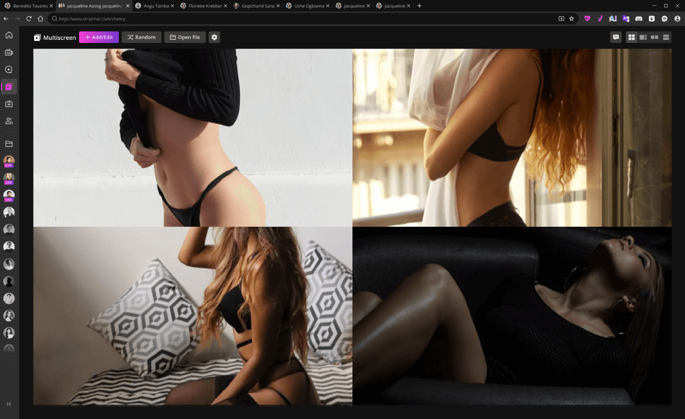Reload the page using the refresh icon
Image resolution: width=685 pixels, height=419 pixels.
(x=29, y=18)
